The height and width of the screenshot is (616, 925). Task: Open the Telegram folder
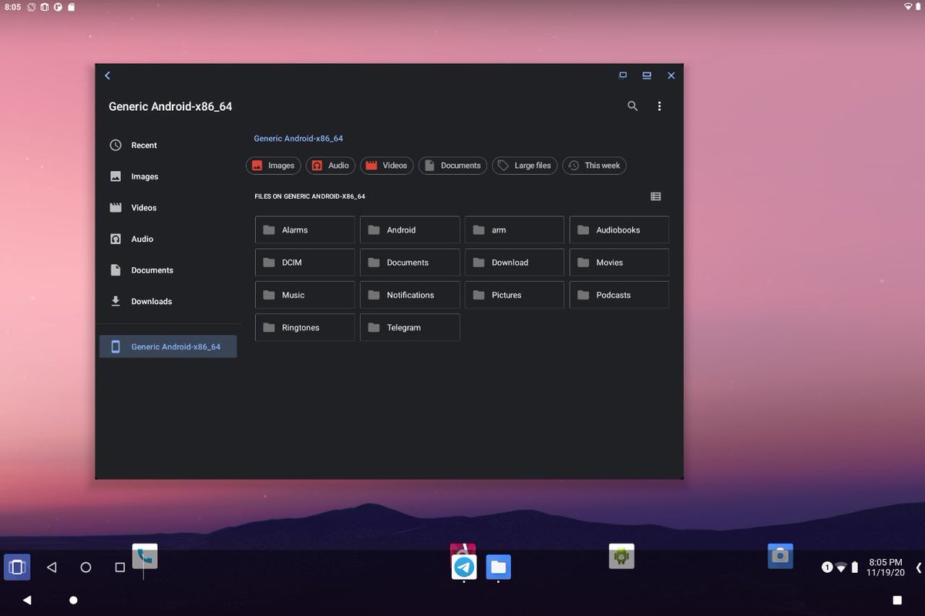point(410,327)
